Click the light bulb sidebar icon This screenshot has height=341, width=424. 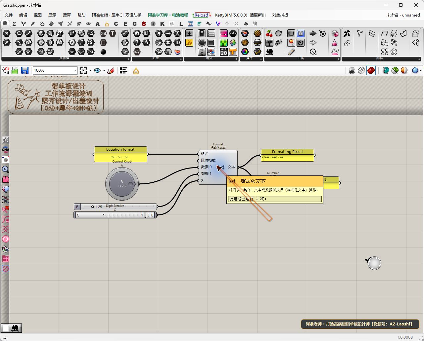point(6,189)
